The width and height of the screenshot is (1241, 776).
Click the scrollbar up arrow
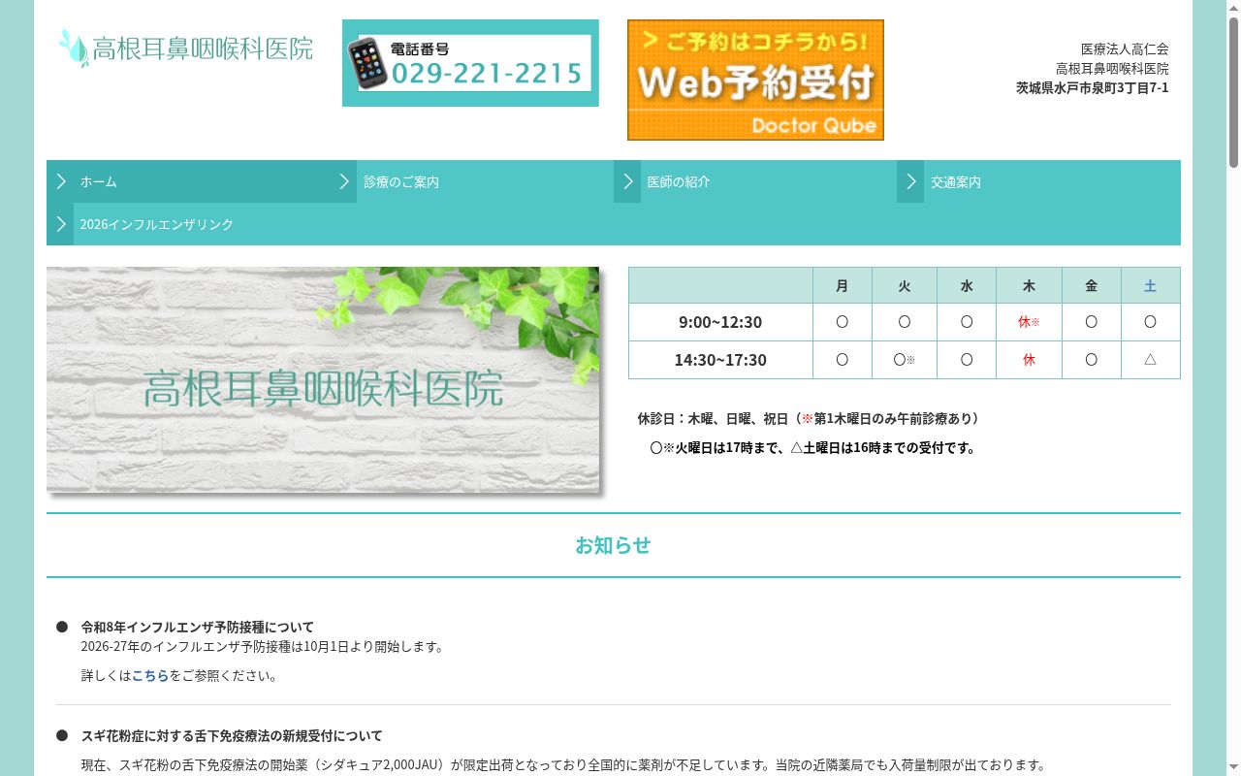pyautogui.click(x=1233, y=8)
